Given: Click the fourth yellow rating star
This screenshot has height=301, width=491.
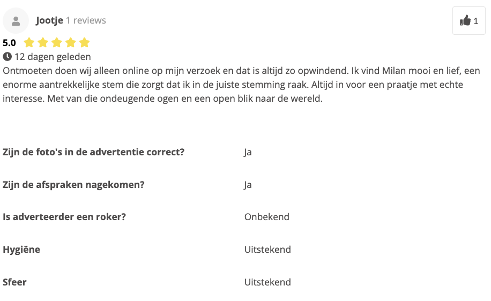Looking at the screenshot, I should (x=71, y=43).
